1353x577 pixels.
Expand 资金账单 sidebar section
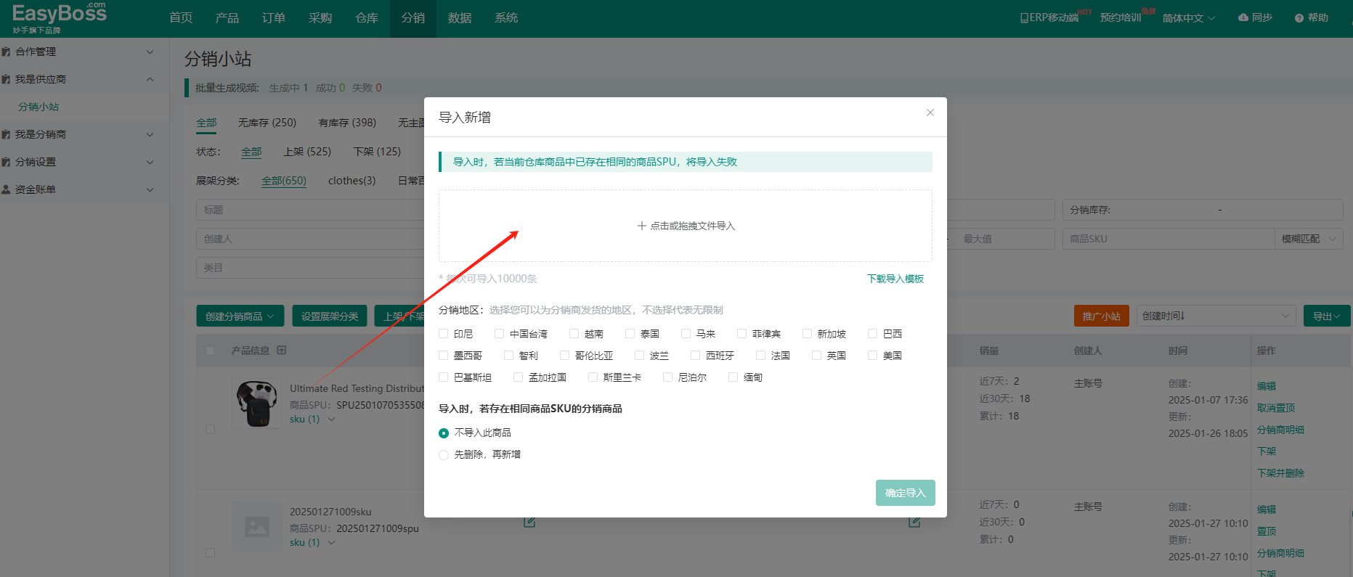click(150, 189)
